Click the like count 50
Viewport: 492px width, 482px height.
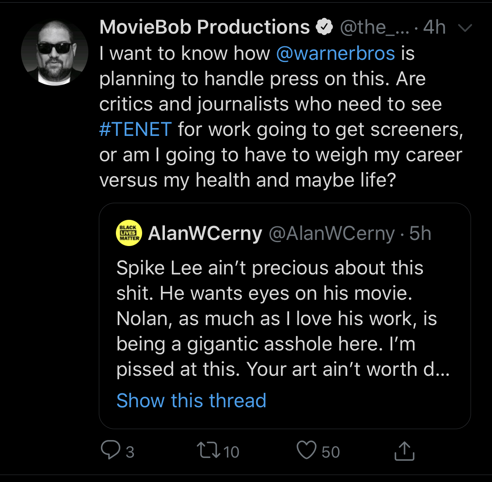pyautogui.click(x=331, y=452)
